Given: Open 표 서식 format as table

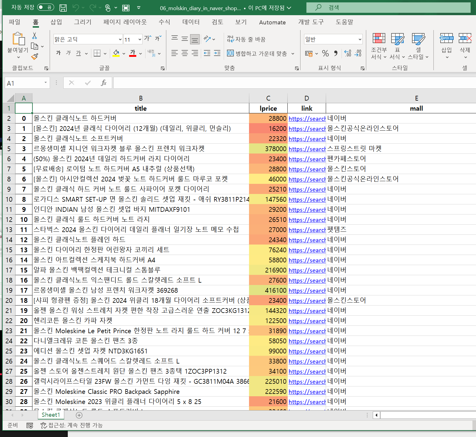Looking at the screenshot, I should (x=397, y=46).
